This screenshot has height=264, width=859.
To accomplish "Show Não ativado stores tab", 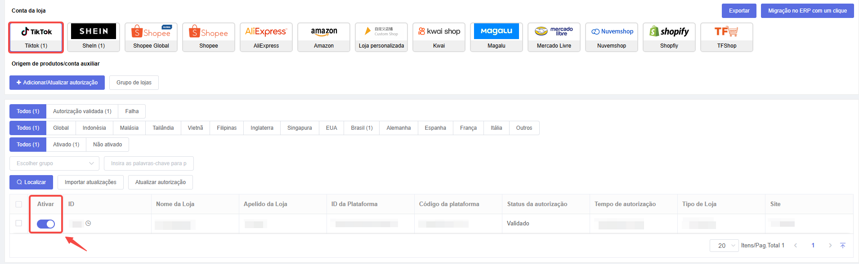I will 107,145.
